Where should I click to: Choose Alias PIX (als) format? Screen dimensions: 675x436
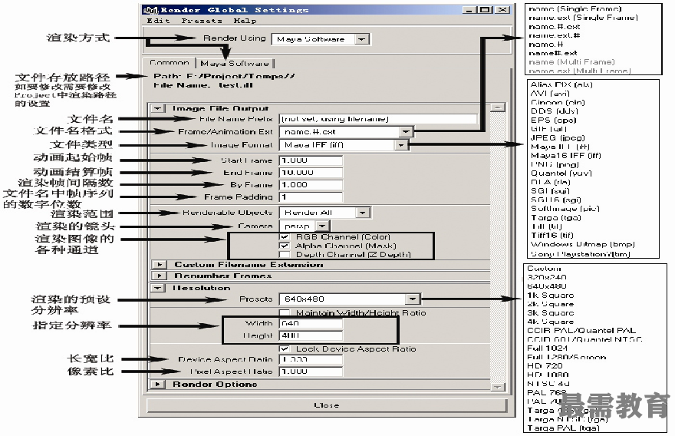(561, 84)
